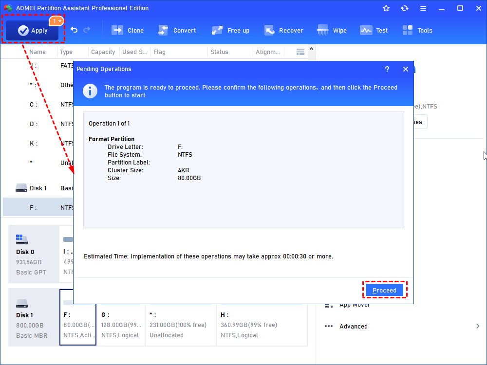Viewport: 487px width, 365px height.
Task: Expand the Advanced options
Action: (354, 326)
